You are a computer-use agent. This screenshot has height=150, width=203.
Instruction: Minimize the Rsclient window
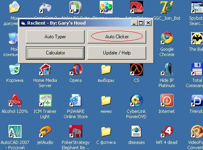[134, 23]
